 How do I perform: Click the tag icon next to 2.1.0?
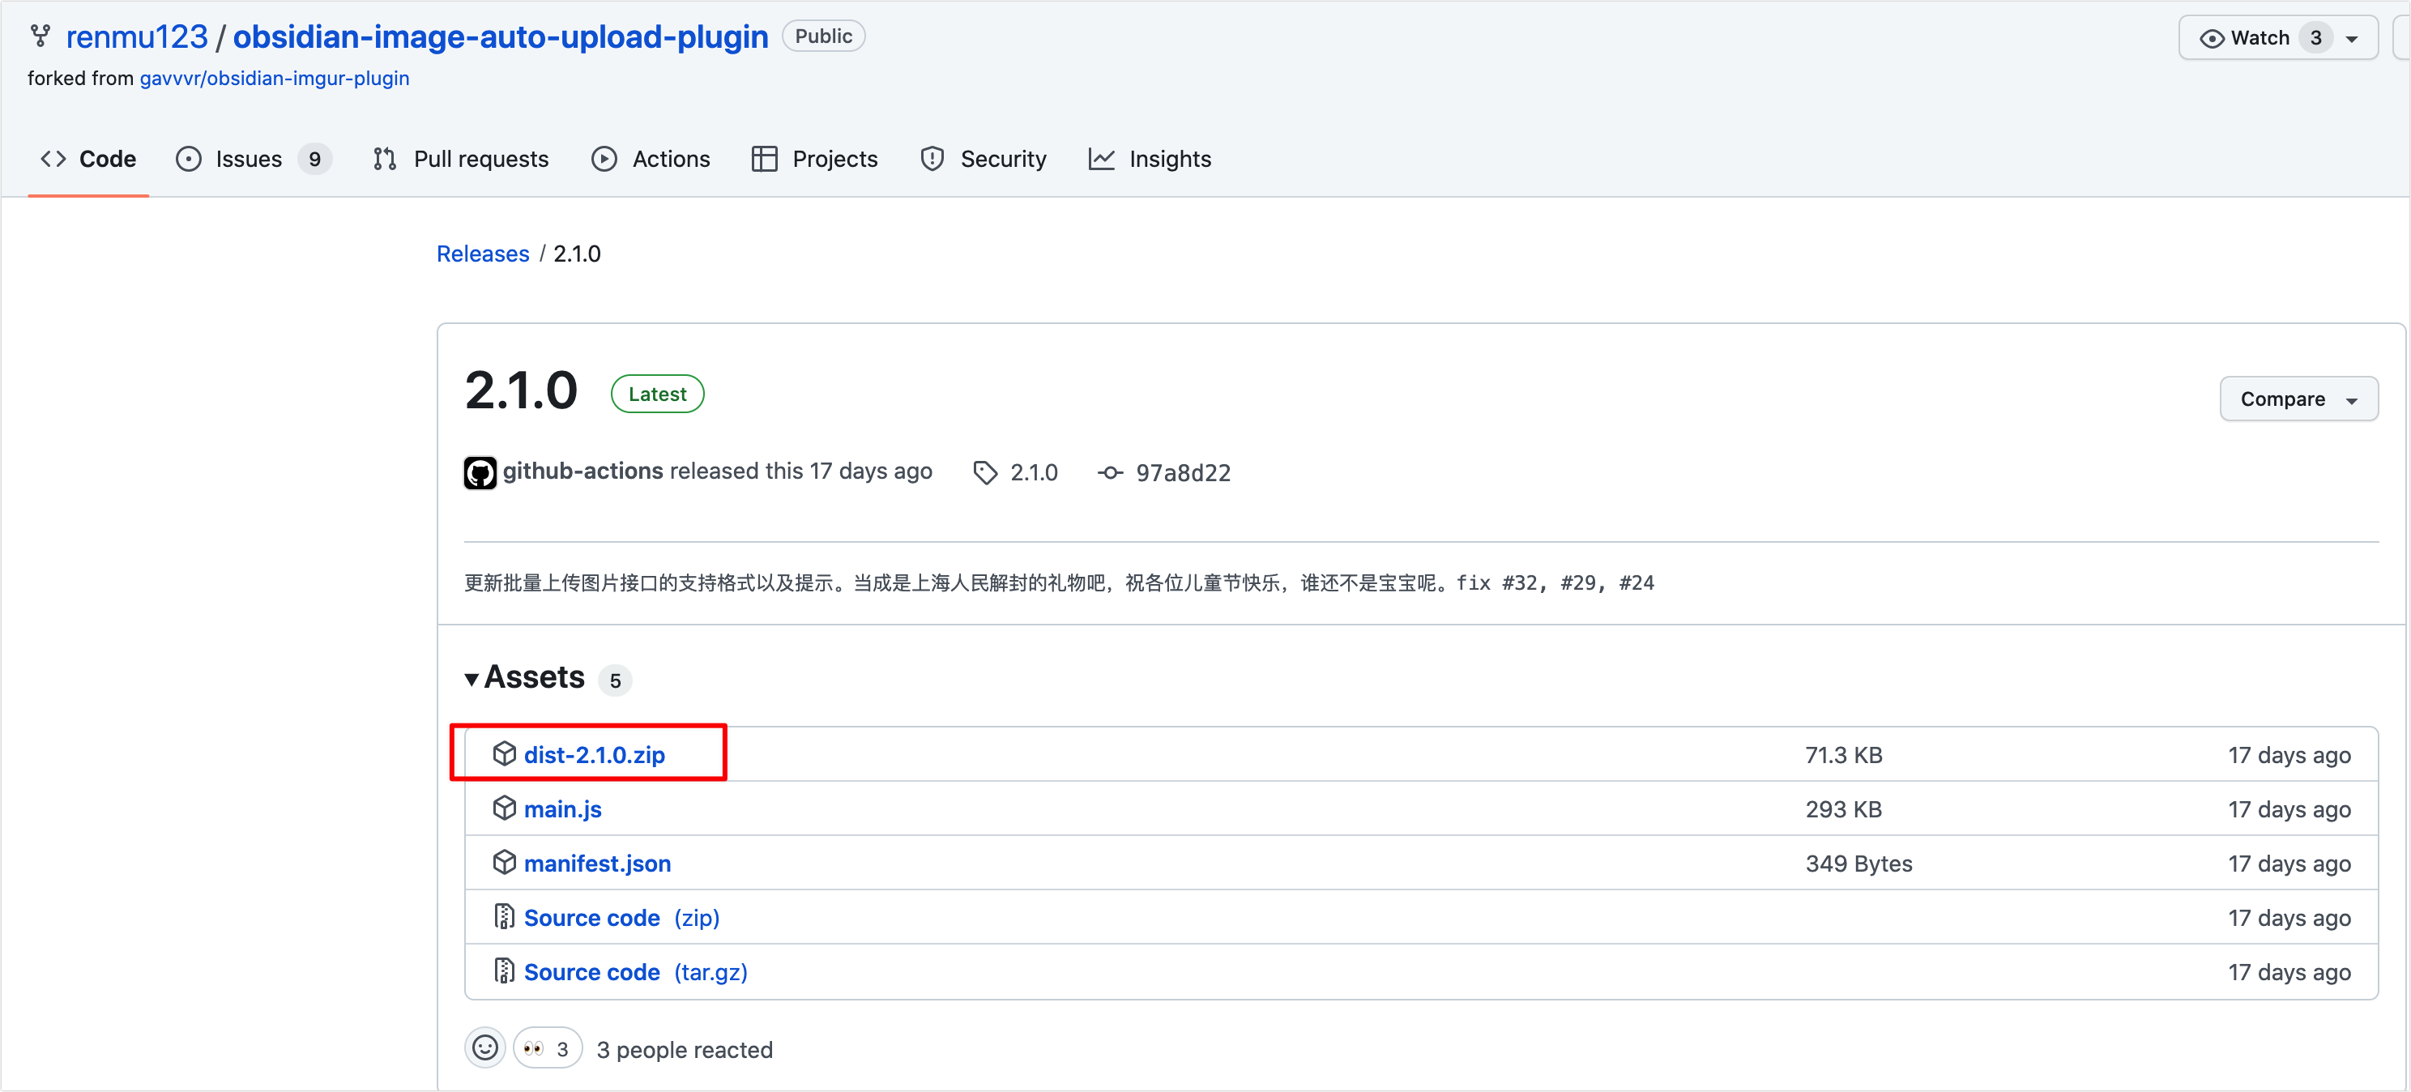point(984,472)
